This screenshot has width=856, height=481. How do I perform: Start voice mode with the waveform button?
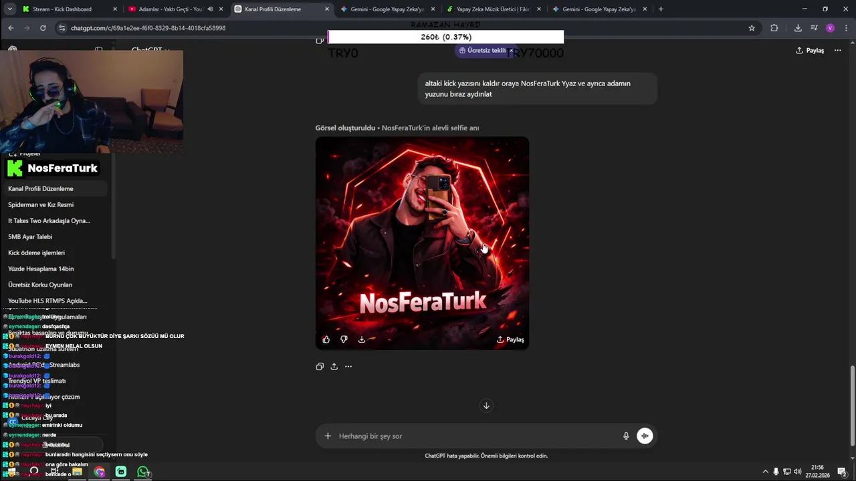645,436
